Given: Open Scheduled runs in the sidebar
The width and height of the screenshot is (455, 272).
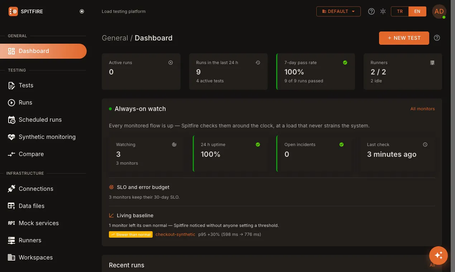Looking at the screenshot, I should 43,120.
